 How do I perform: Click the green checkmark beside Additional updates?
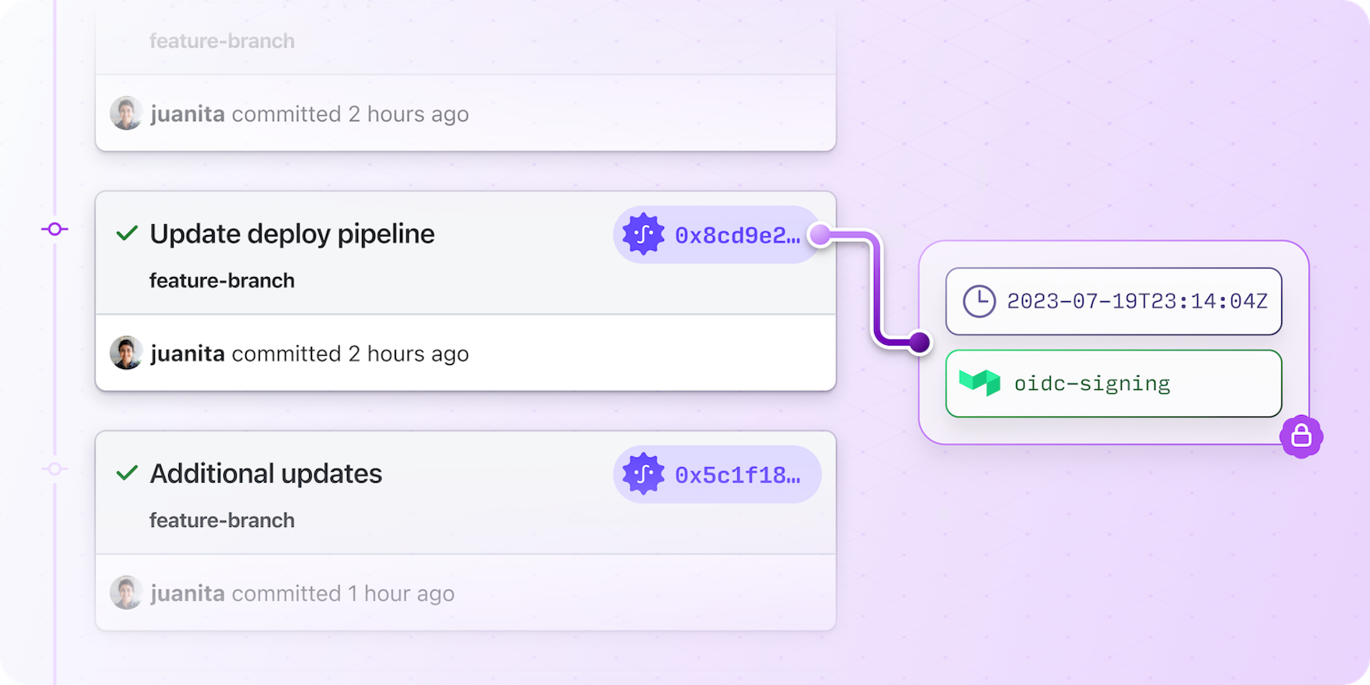click(x=127, y=472)
